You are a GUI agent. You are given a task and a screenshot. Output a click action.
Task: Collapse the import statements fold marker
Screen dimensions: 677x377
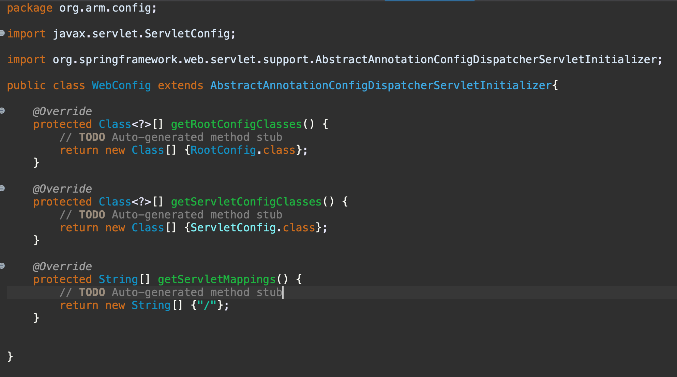click(2, 33)
